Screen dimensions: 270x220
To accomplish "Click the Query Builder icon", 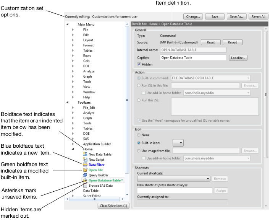I will [85, 175].
